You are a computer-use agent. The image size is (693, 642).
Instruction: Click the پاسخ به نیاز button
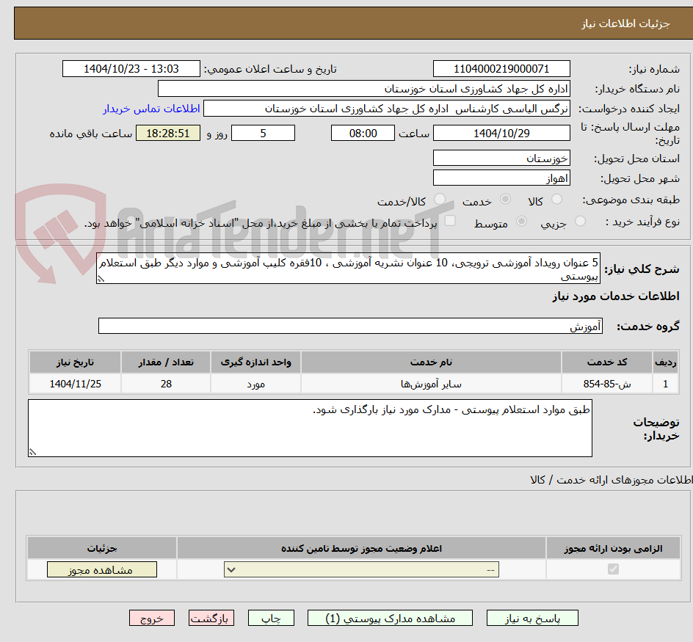(x=531, y=618)
